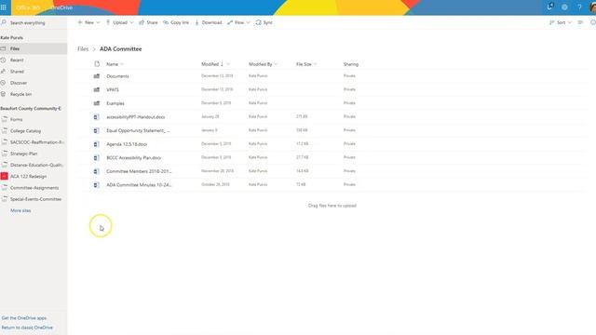Open the Documents folder
596x335 pixels.
pos(117,76)
